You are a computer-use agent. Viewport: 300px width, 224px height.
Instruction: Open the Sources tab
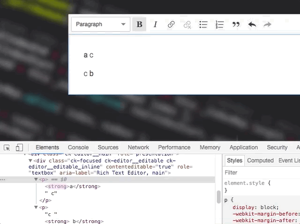[108, 147]
